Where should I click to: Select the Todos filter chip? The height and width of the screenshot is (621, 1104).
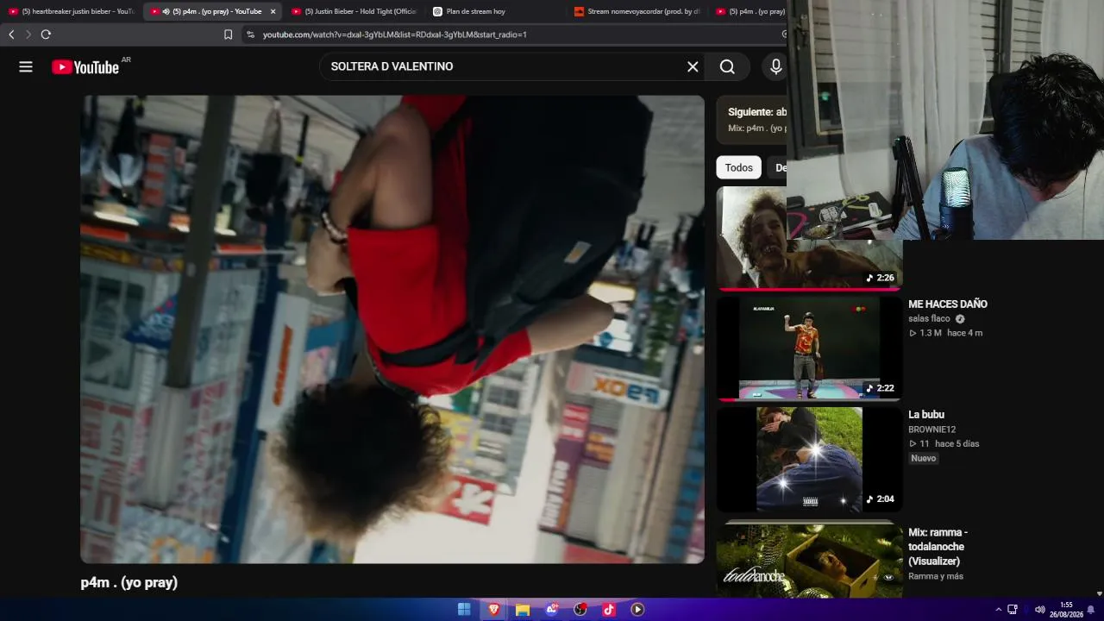(x=738, y=167)
